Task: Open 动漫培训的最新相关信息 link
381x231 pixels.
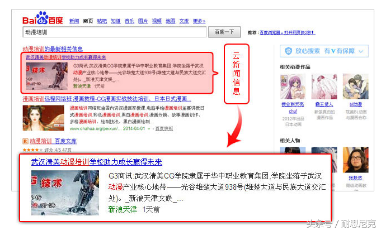Action: pyautogui.click(x=53, y=49)
